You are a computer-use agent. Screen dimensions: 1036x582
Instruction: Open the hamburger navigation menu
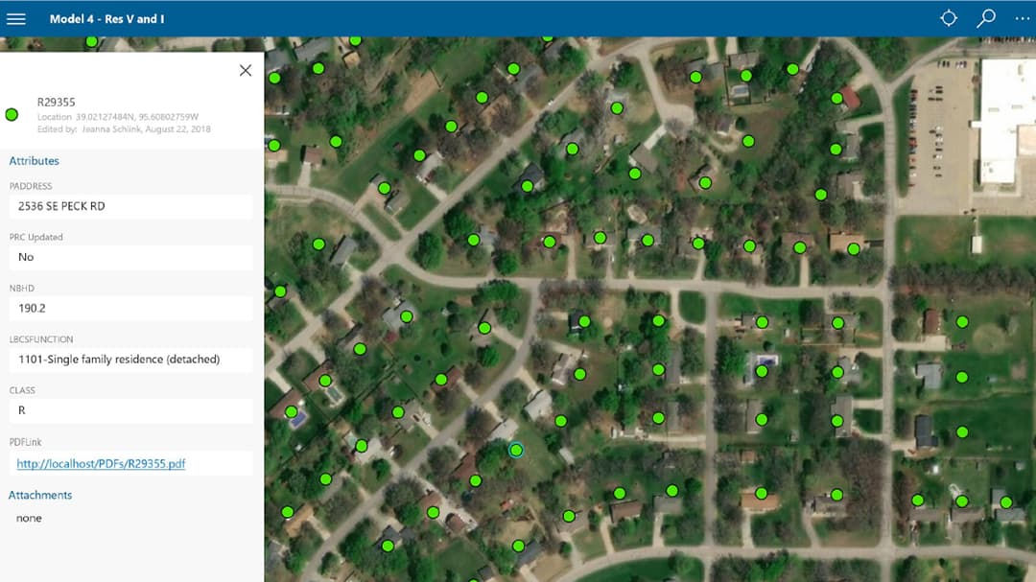pyautogui.click(x=16, y=17)
